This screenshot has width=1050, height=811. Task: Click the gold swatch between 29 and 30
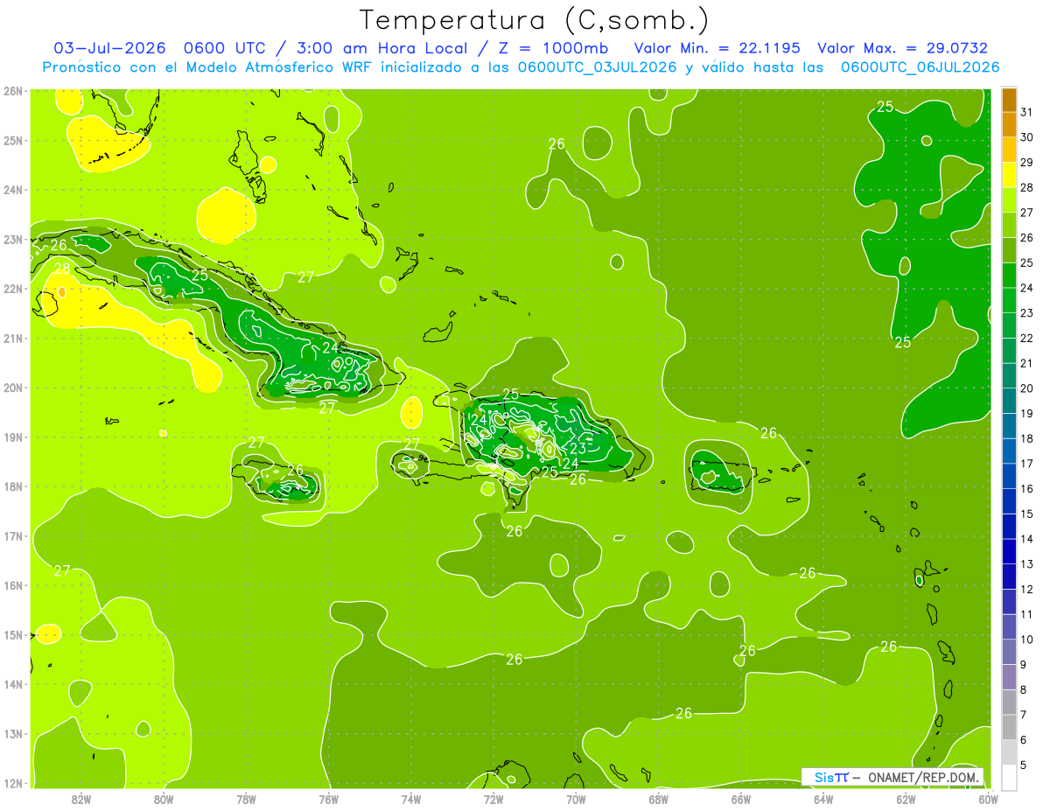[x=1009, y=150]
